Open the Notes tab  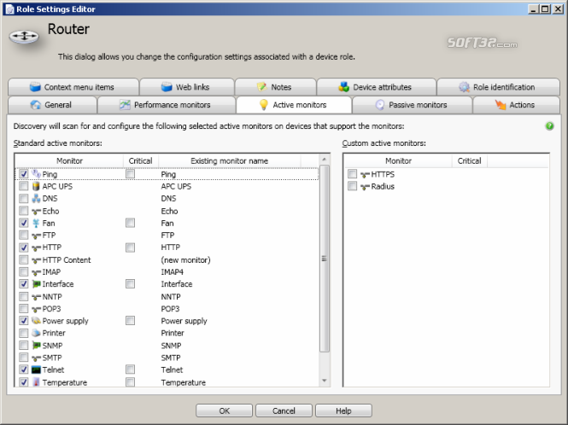point(275,87)
